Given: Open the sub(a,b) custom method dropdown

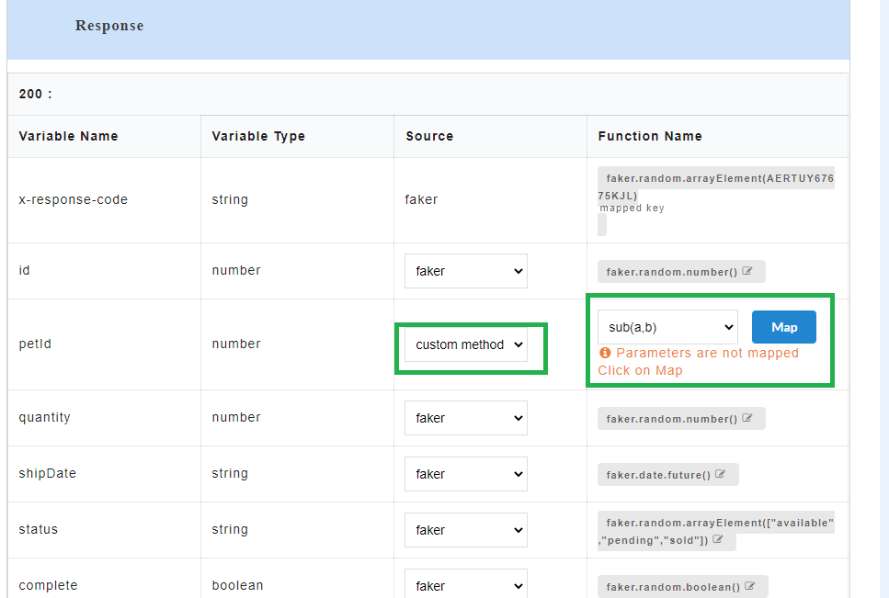Looking at the screenshot, I should point(667,326).
